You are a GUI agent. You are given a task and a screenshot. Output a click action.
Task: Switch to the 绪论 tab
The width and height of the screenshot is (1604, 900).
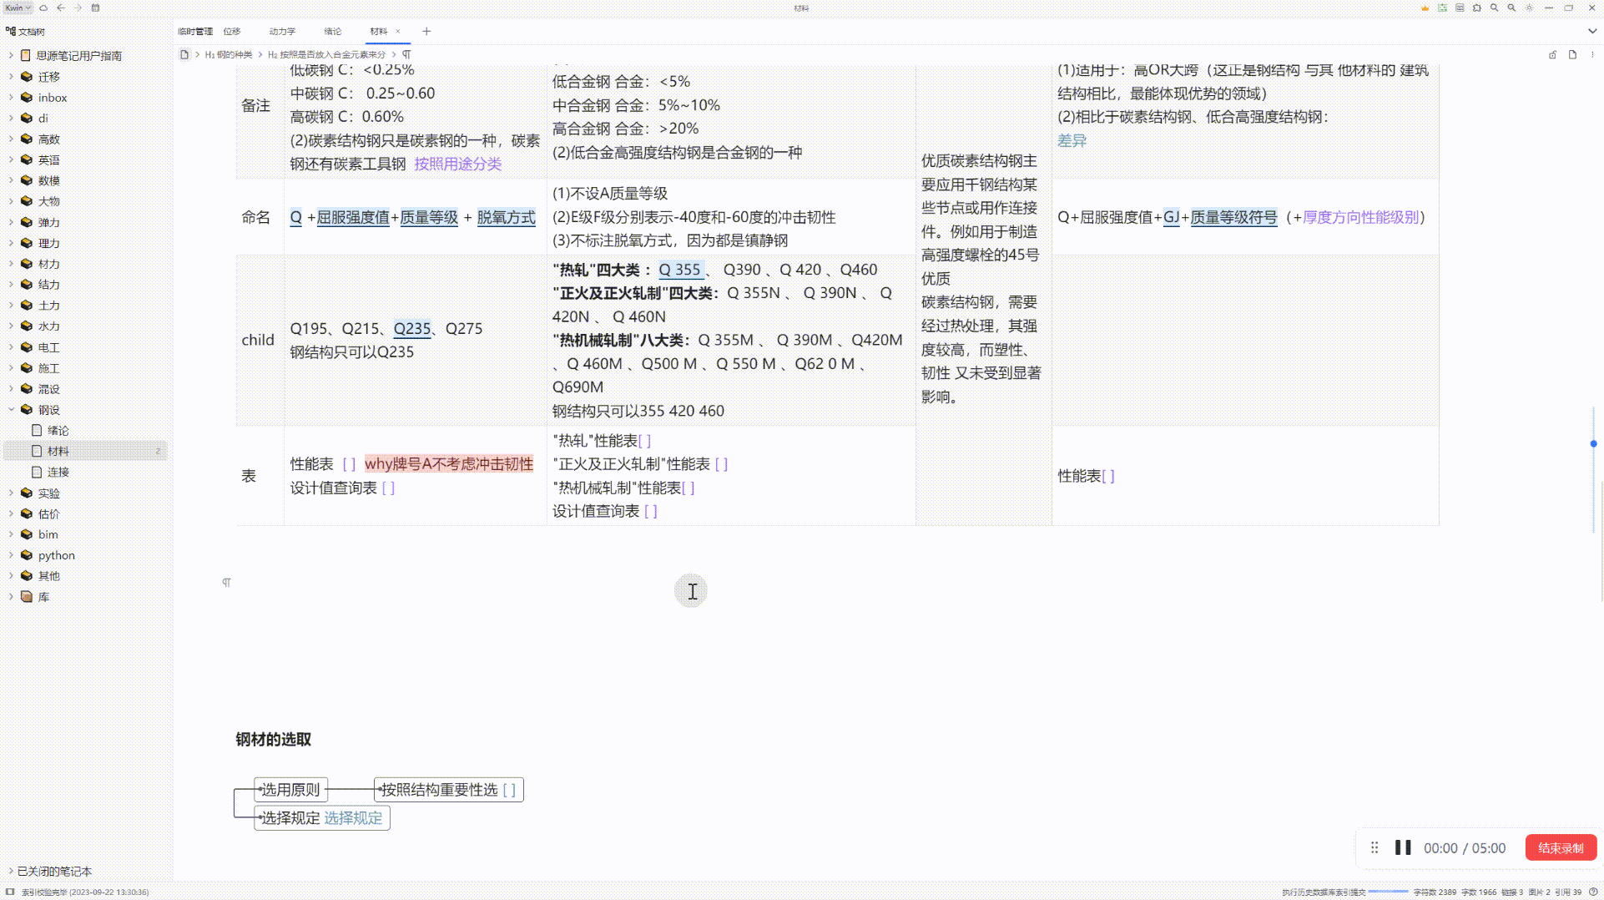click(333, 31)
